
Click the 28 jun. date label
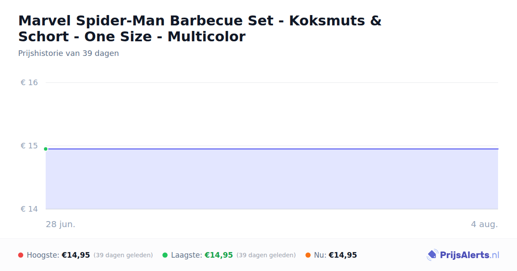pyautogui.click(x=61, y=225)
